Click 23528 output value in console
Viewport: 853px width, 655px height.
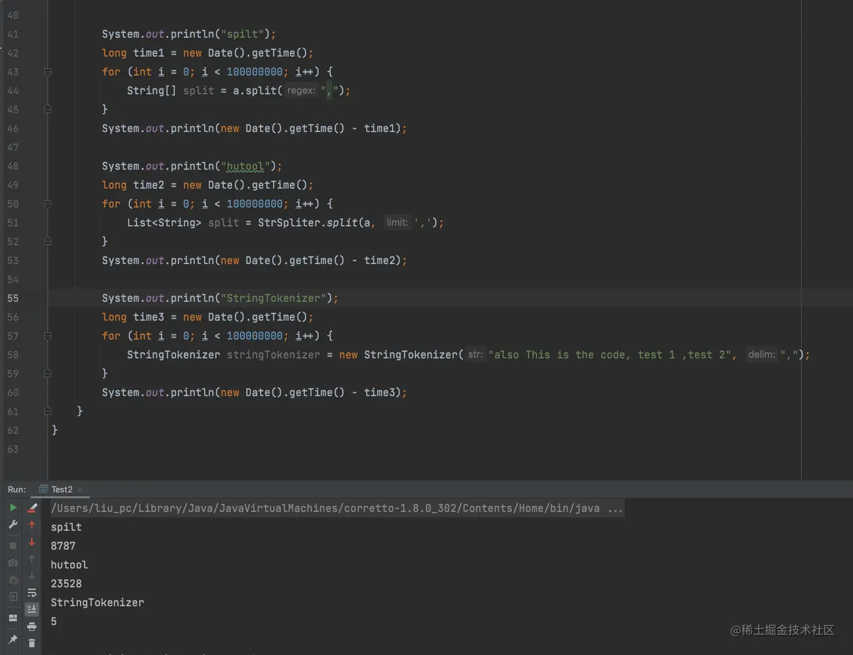(66, 583)
